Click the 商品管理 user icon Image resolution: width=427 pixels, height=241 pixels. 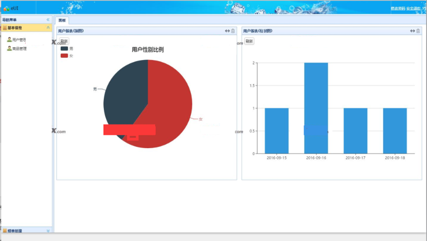pyautogui.click(x=9, y=48)
